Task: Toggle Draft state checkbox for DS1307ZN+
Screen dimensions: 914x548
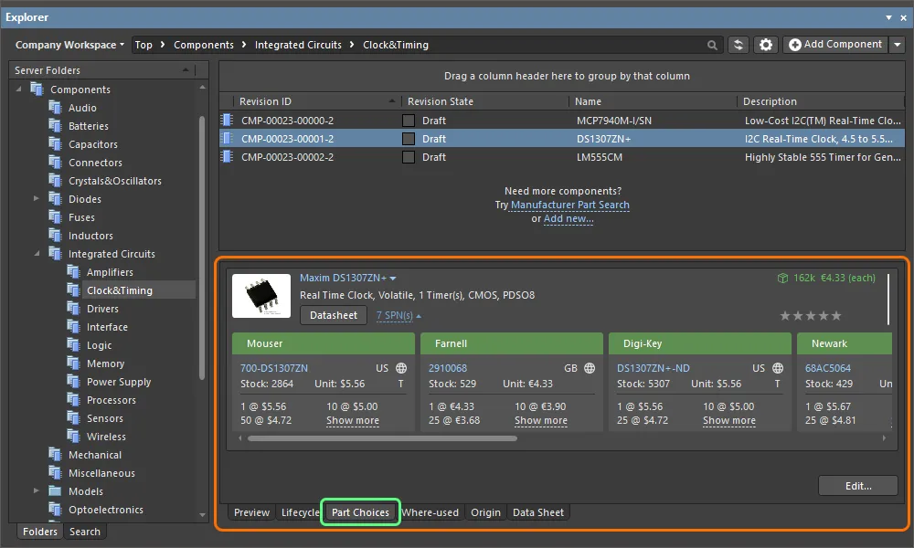Action: 409,139
